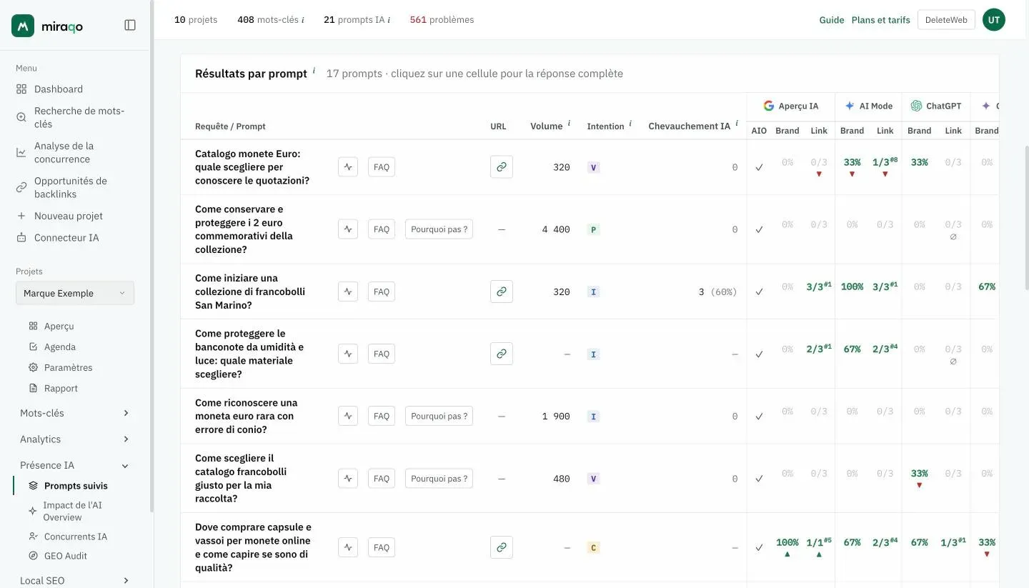
Task: Open the UT user avatar
Action: 994,20
